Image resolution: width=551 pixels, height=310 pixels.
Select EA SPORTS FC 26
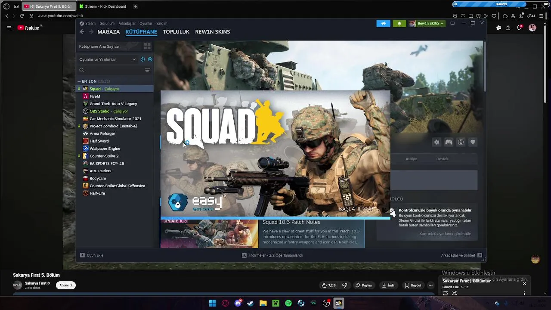pyautogui.click(x=115, y=164)
